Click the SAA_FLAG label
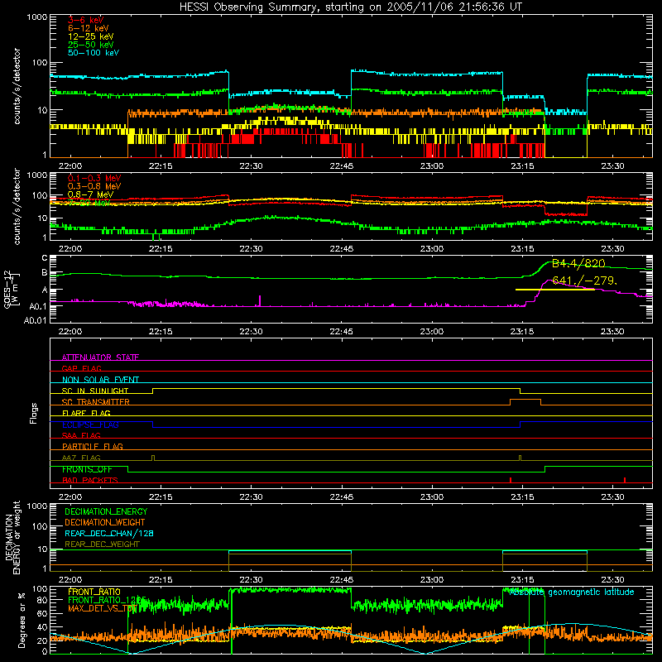This screenshot has width=662, height=662. (81, 435)
